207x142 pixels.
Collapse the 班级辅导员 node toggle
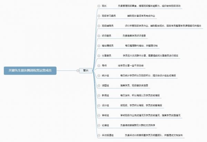point(99,26)
